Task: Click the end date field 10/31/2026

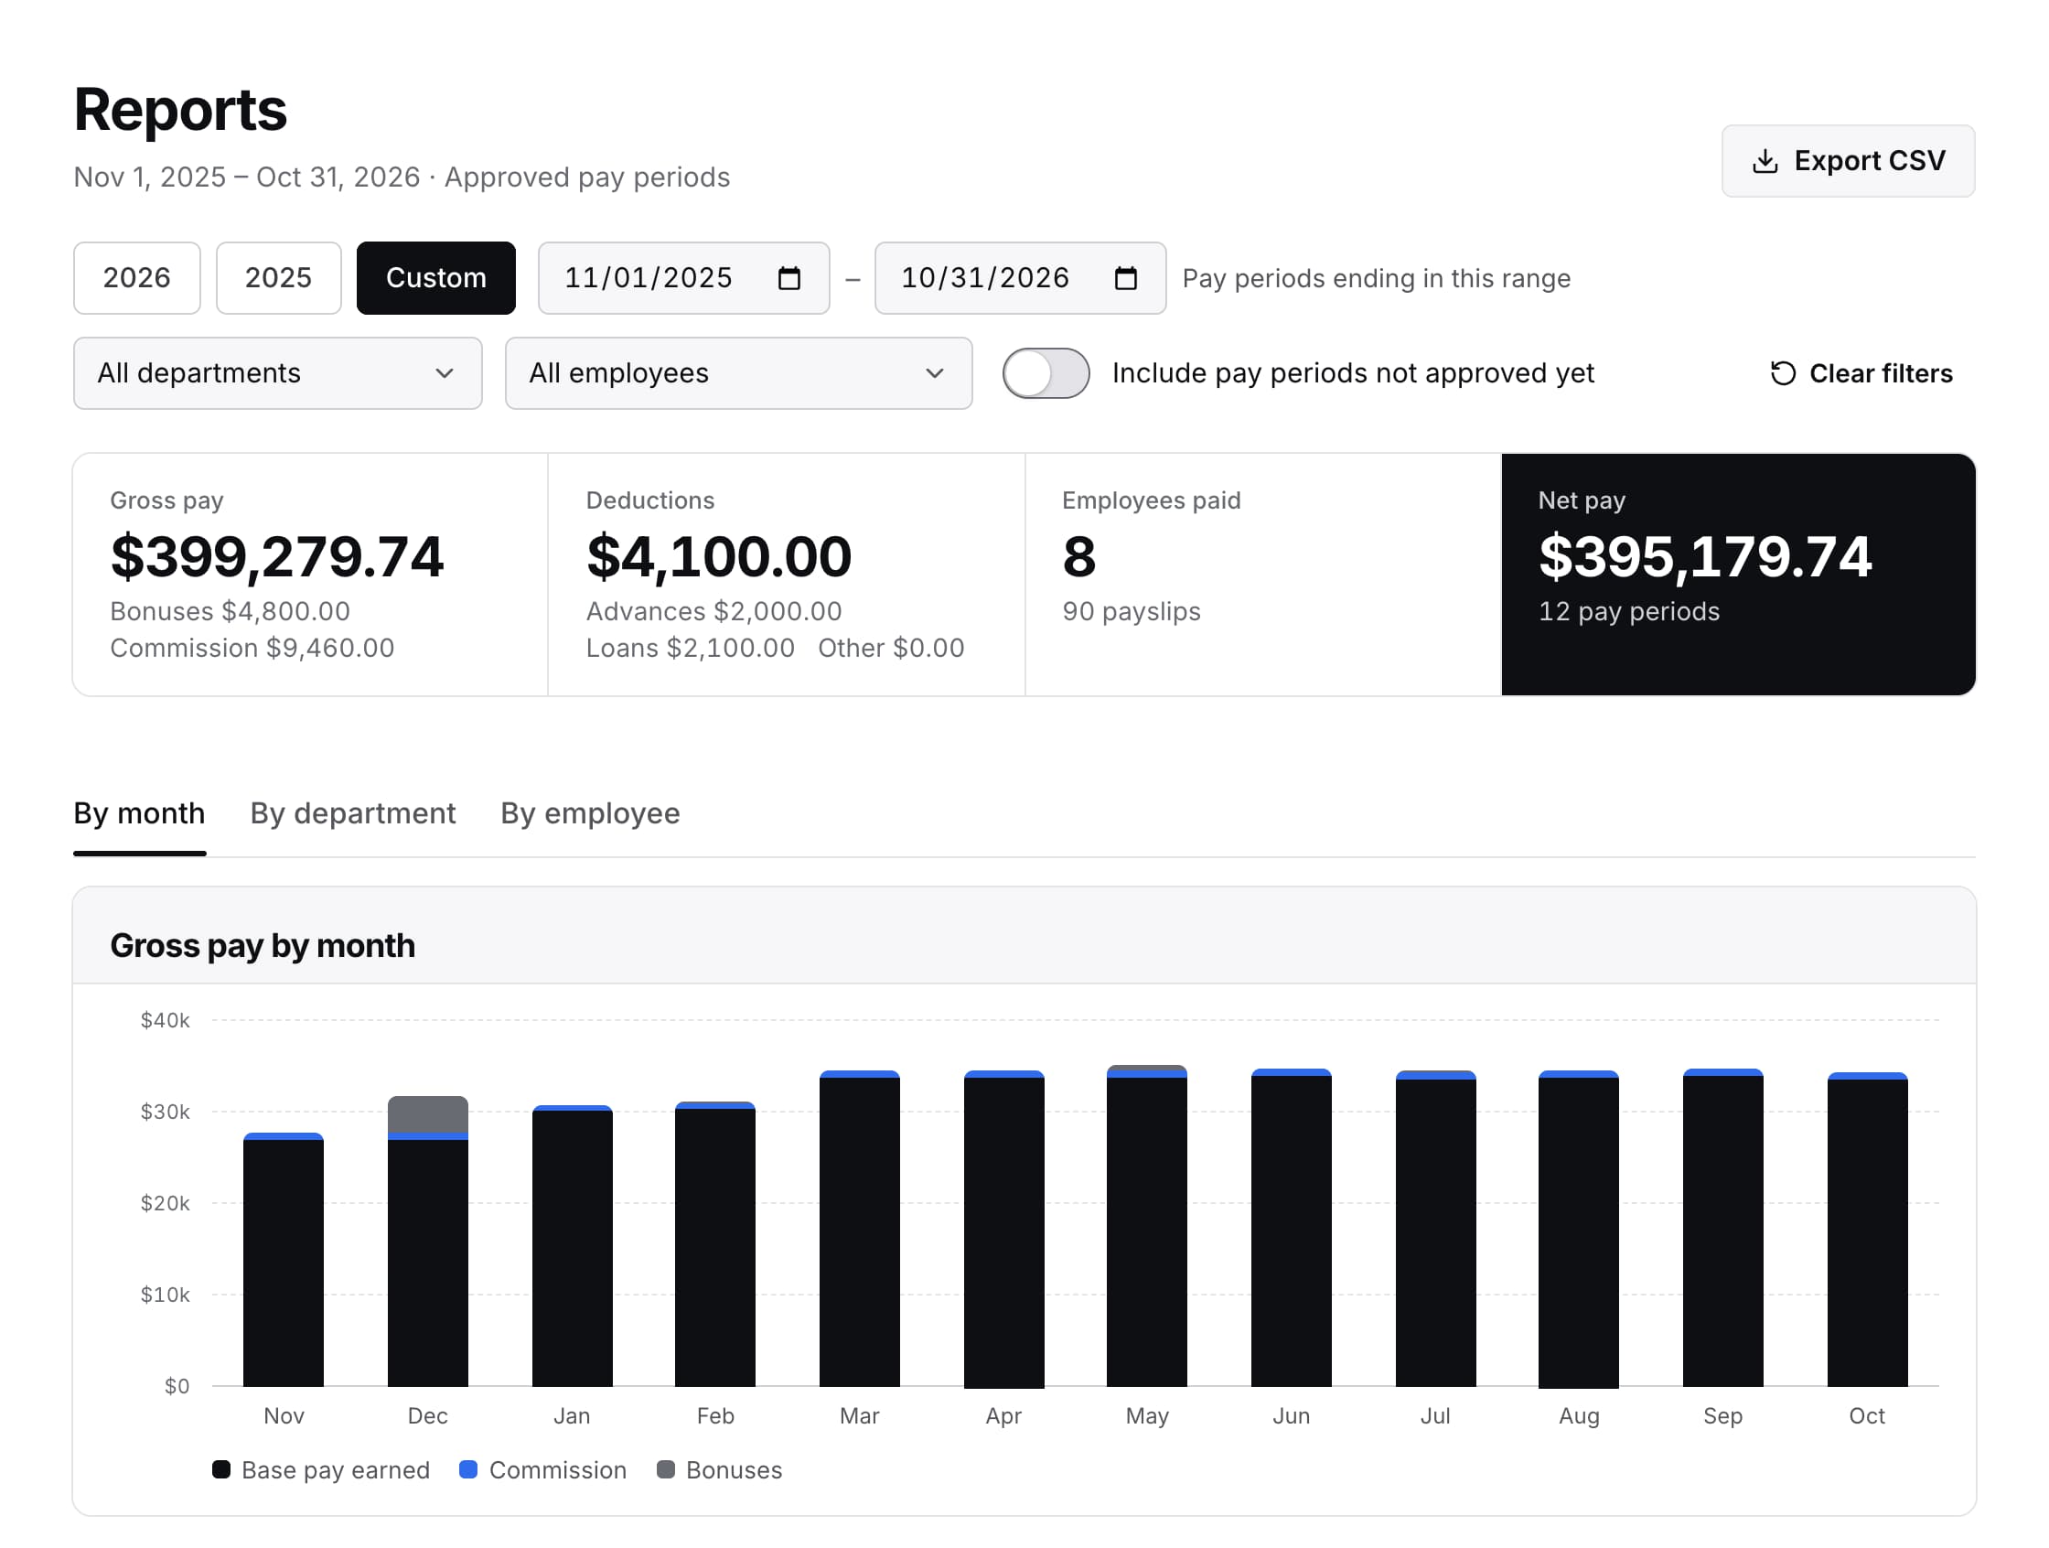Action: (1020, 278)
